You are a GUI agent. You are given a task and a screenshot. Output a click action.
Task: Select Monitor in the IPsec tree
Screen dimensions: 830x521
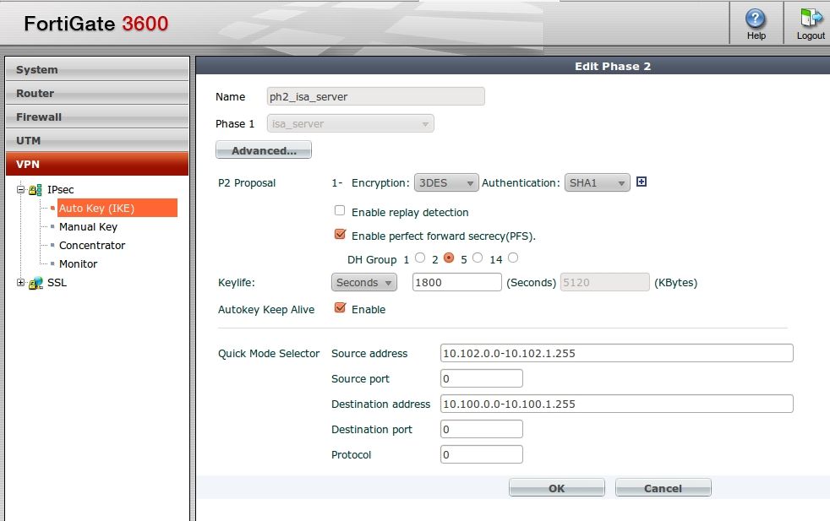79,264
